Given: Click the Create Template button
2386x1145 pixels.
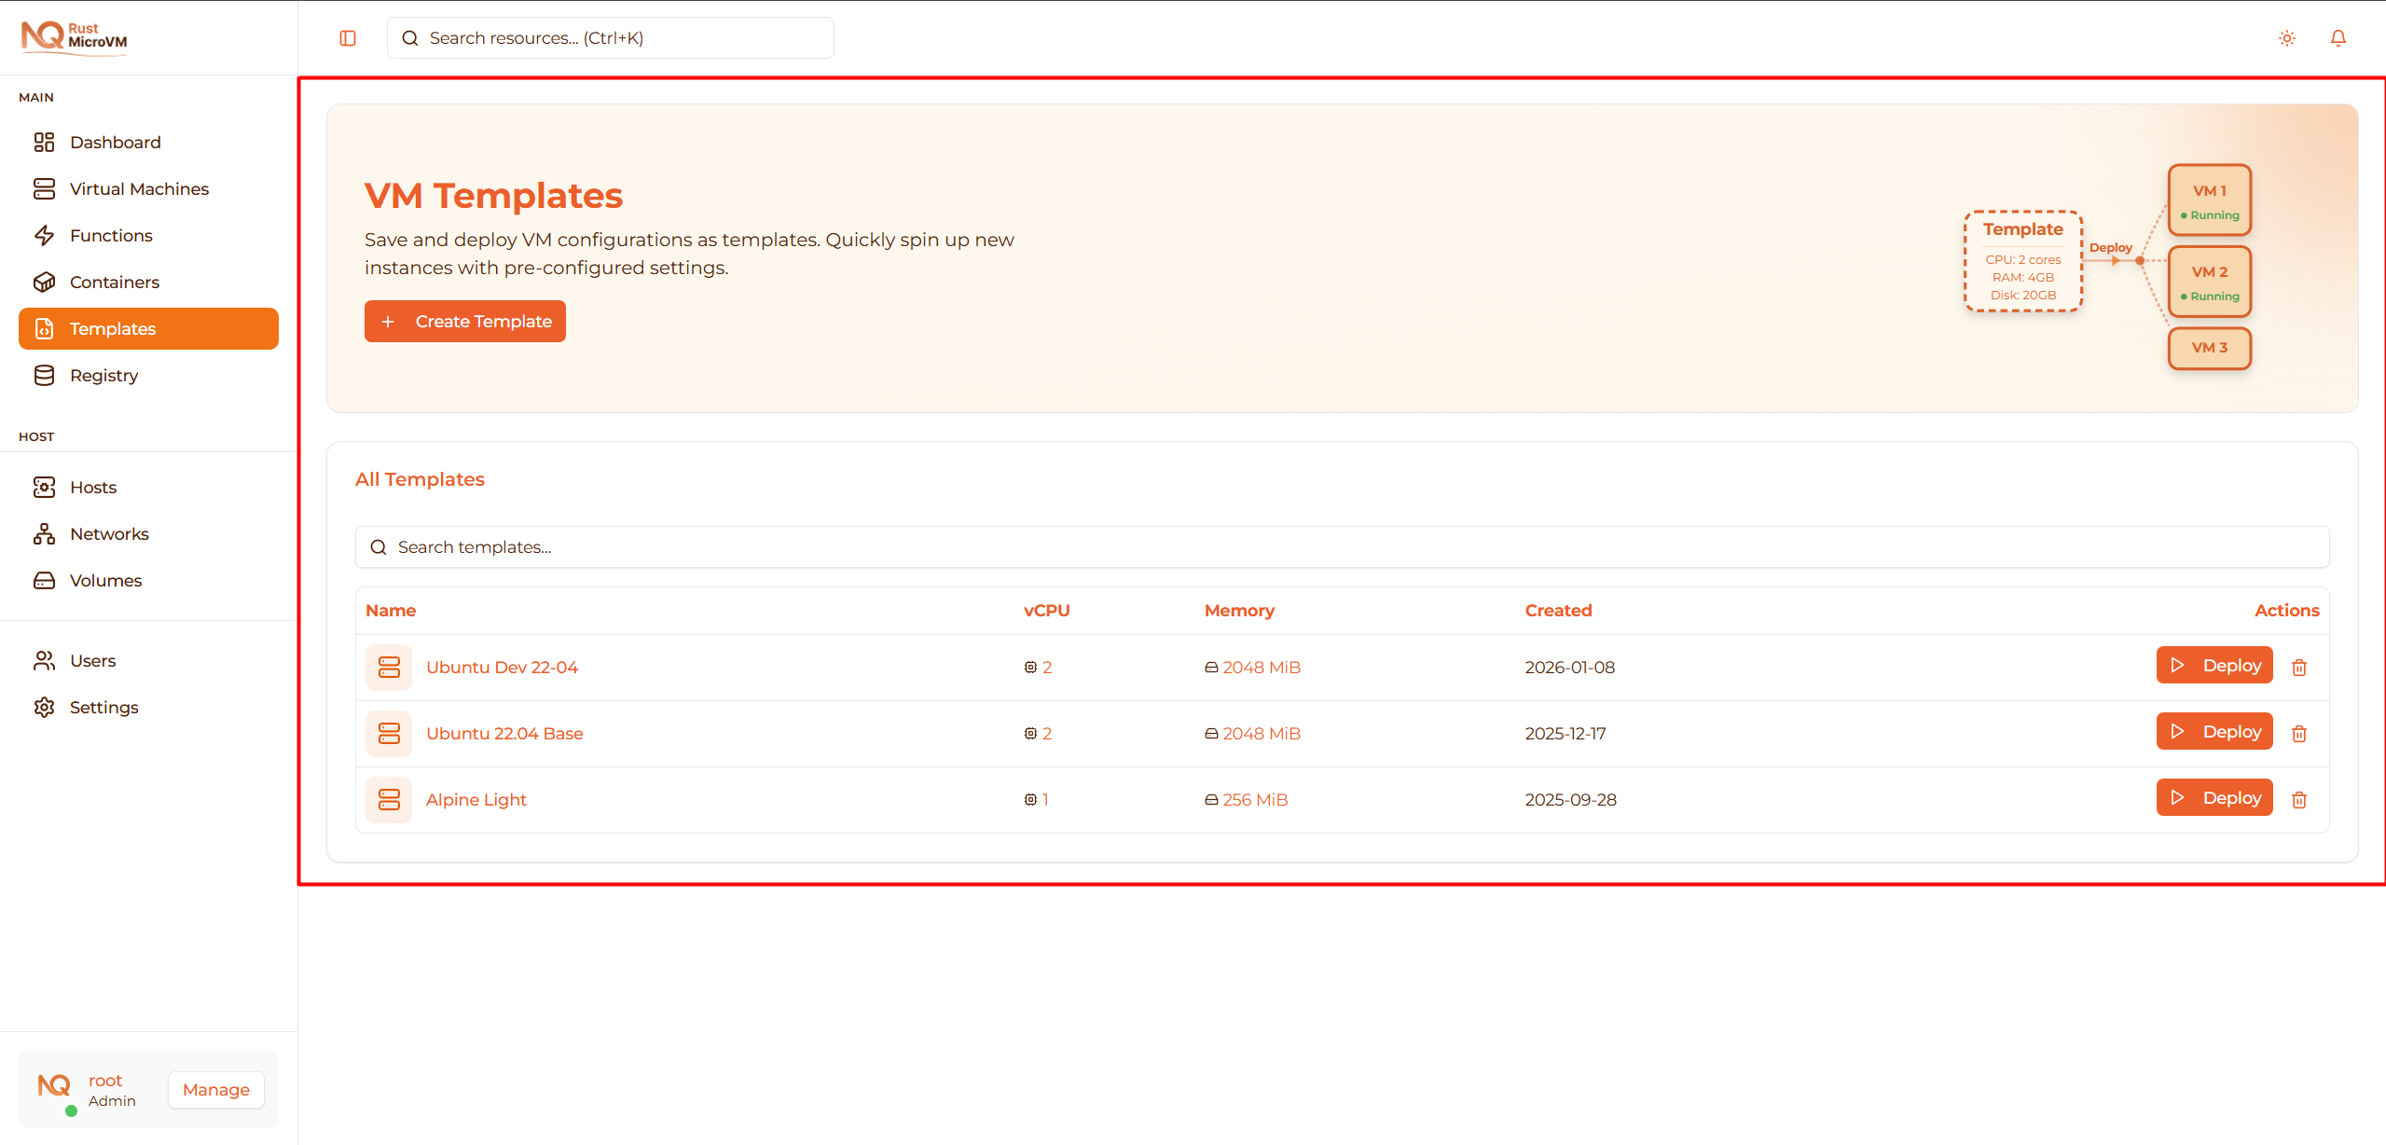Looking at the screenshot, I should click(x=464, y=321).
